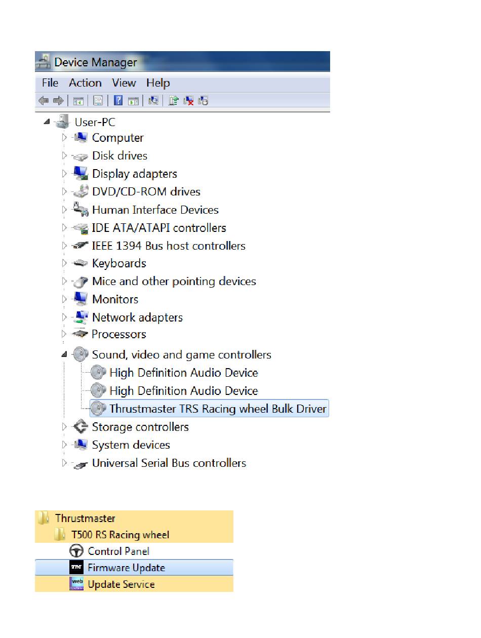Open the View menu
This screenshot has height=638, width=481.
(124, 83)
